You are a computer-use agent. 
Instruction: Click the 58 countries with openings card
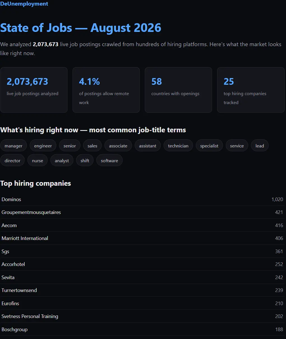click(x=178, y=90)
